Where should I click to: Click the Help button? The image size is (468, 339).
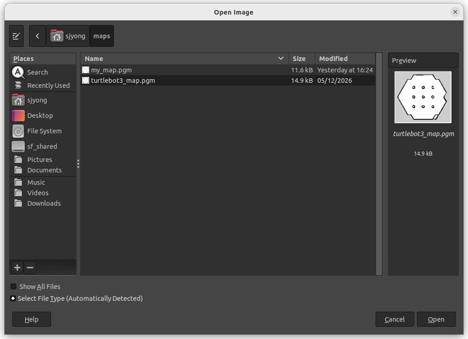31,319
